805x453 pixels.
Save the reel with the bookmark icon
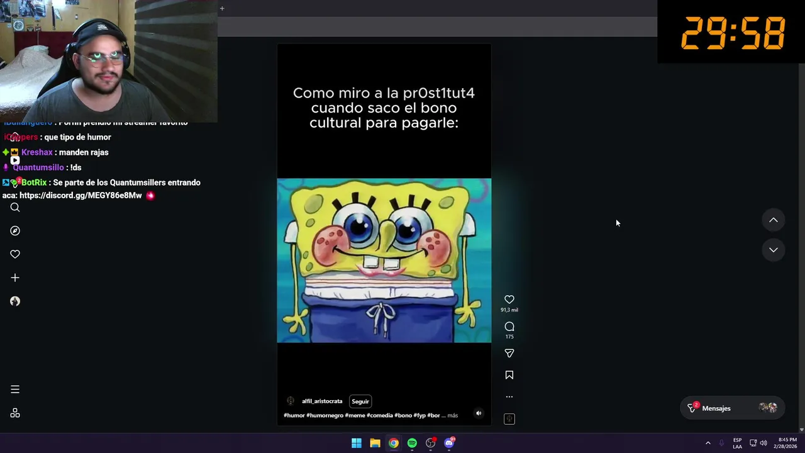click(x=509, y=375)
